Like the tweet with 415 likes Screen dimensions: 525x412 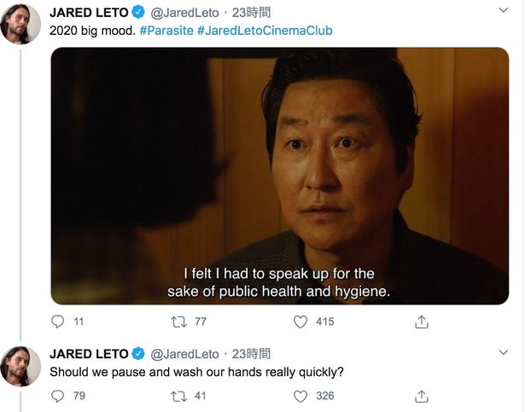300,322
